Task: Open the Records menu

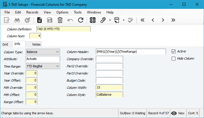Action: click(x=32, y=12)
